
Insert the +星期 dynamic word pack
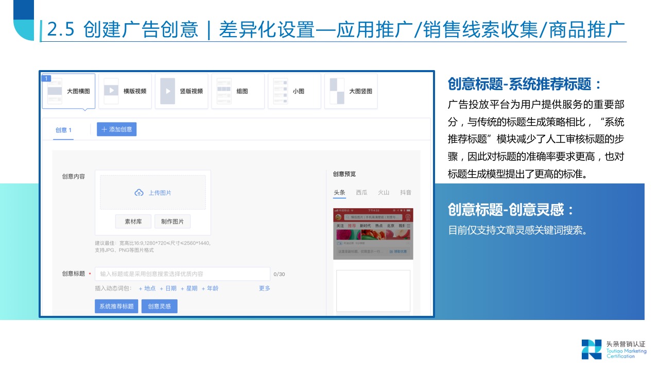pos(189,289)
